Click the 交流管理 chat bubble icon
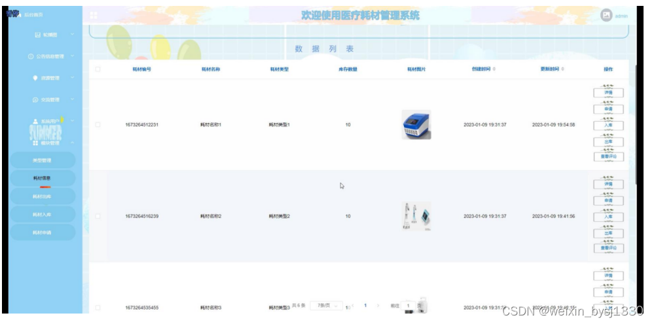This screenshot has height=324, width=654. point(35,99)
